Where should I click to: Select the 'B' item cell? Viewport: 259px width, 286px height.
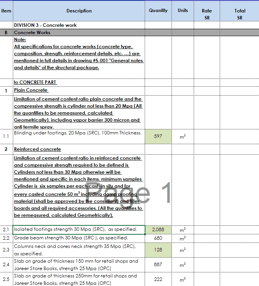(6, 33)
